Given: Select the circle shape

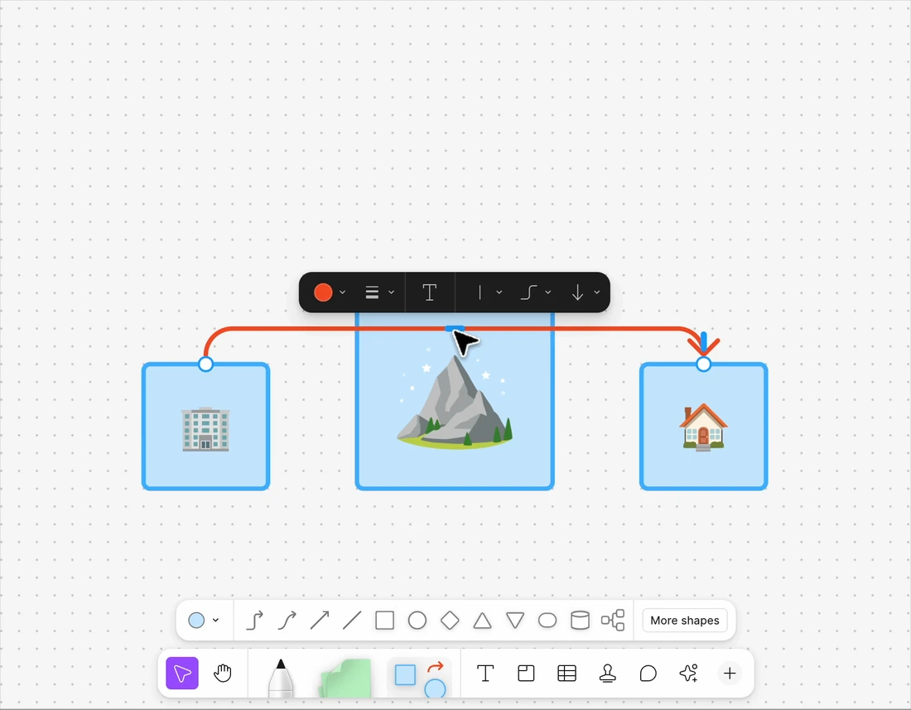Looking at the screenshot, I should point(417,620).
